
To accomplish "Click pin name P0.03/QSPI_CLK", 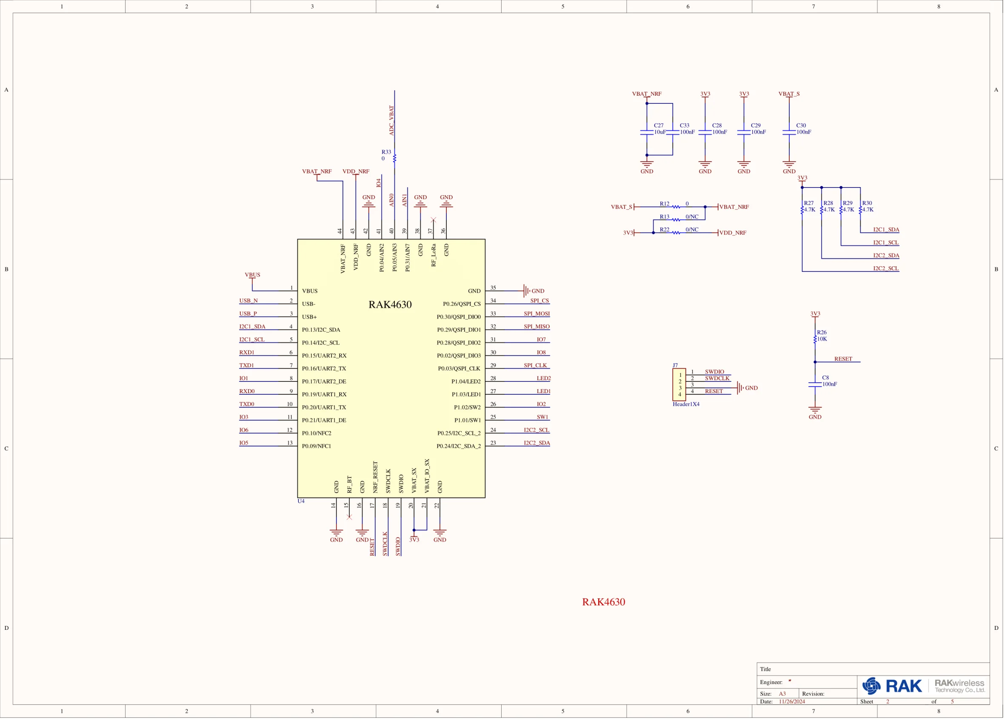I will (459, 368).
